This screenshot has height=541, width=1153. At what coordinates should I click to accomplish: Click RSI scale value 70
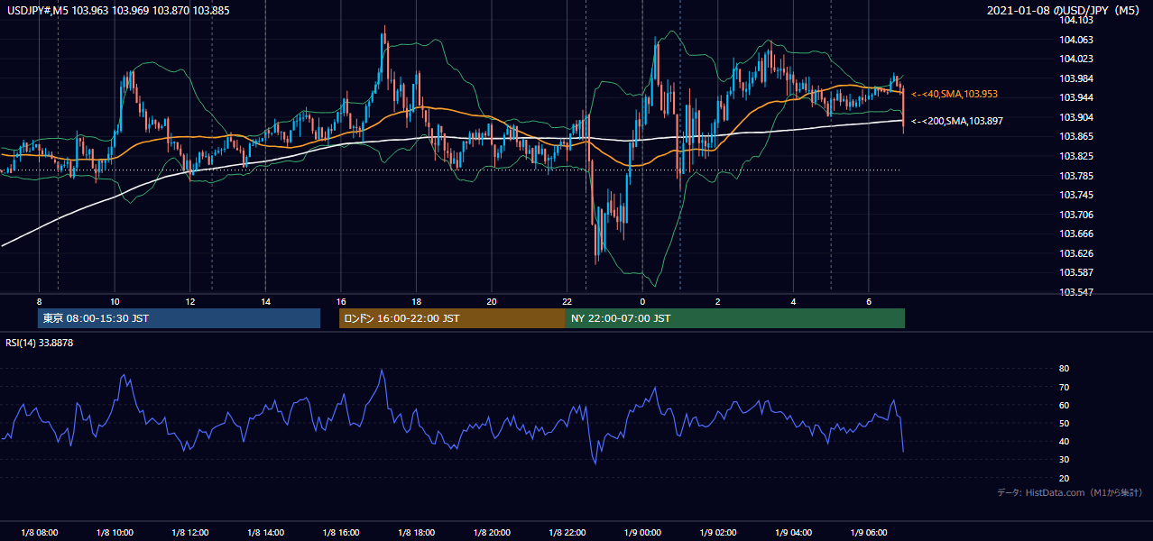pyautogui.click(x=1064, y=387)
